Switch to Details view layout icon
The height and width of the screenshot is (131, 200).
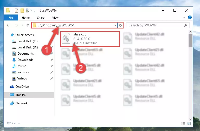[x=183, y=123]
